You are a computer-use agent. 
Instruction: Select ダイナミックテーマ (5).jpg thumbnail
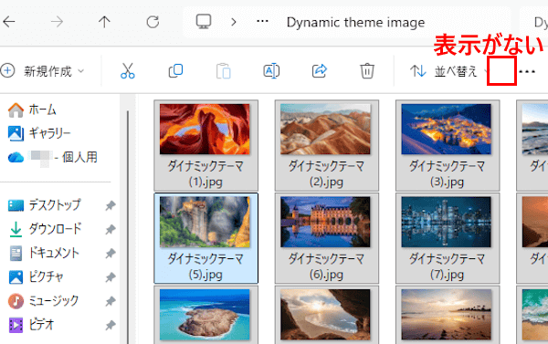click(205, 222)
